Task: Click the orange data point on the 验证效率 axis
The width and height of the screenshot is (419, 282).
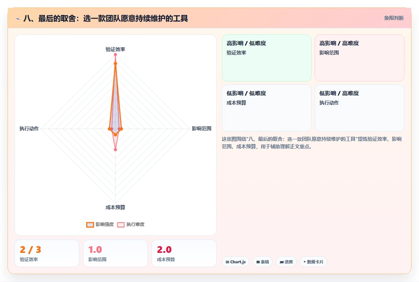Action: [116, 63]
